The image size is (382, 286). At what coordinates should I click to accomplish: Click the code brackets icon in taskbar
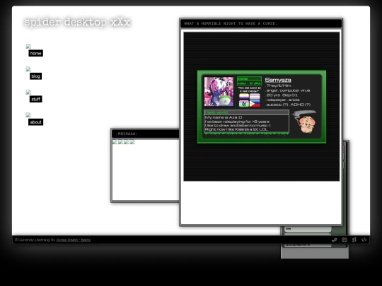[364, 240]
